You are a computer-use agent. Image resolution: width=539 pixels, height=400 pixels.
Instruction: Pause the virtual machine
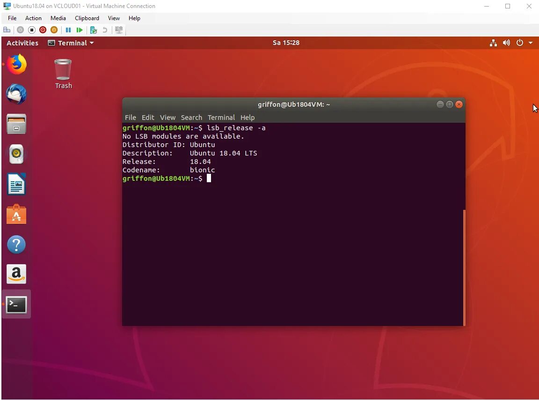click(68, 30)
